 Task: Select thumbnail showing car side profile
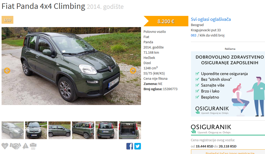59,130
